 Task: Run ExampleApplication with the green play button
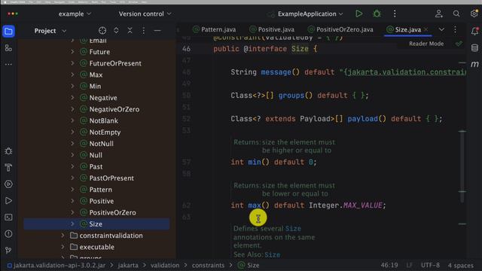(358, 14)
